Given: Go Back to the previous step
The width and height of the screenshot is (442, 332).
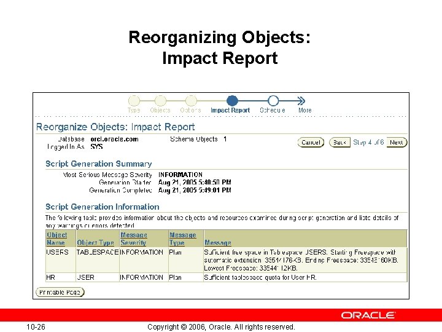Looking at the screenshot, I should pyautogui.click(x=339, y=142).
